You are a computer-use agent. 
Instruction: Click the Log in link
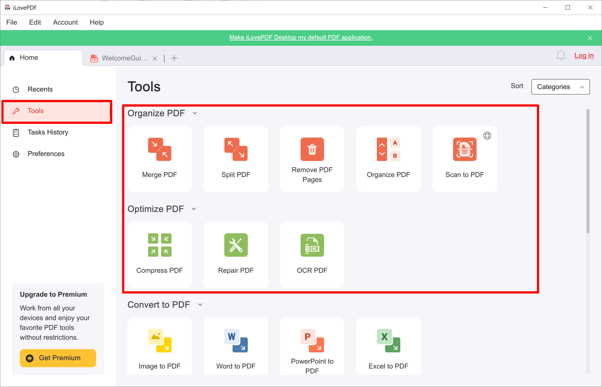tap(584, 56)
